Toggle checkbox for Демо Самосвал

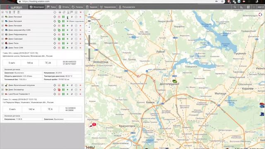coord(2,39)
